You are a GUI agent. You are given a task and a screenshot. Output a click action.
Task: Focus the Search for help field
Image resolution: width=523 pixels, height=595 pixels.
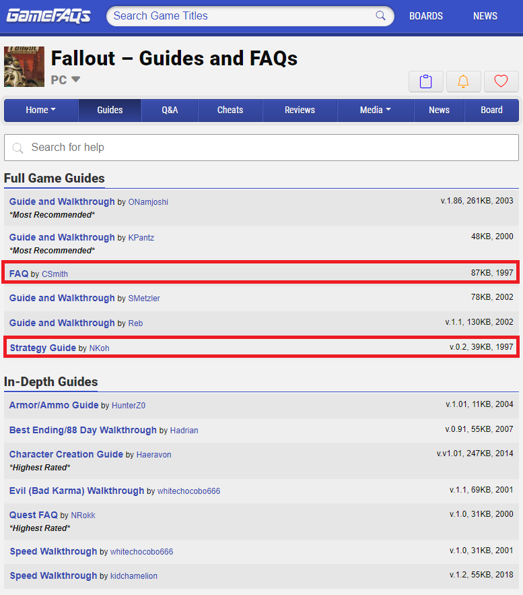coord(261,147)
